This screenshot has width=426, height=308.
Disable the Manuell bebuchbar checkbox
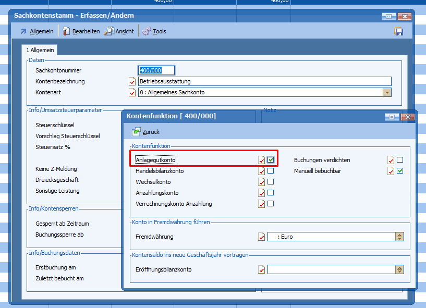pos(400,171)
